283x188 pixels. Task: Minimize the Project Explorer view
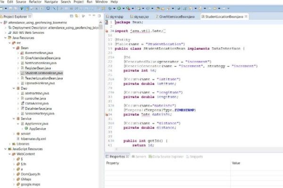94,16
